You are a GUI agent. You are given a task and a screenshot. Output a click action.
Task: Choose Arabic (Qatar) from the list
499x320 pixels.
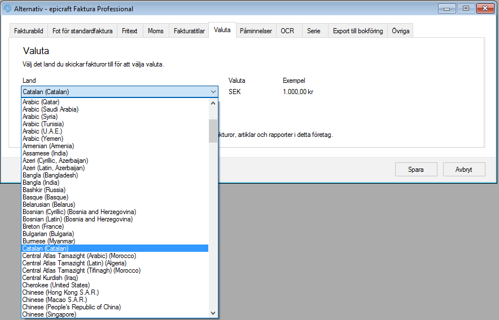coord(115,102)
